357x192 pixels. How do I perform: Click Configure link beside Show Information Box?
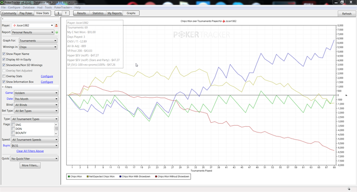click(47, 81)
